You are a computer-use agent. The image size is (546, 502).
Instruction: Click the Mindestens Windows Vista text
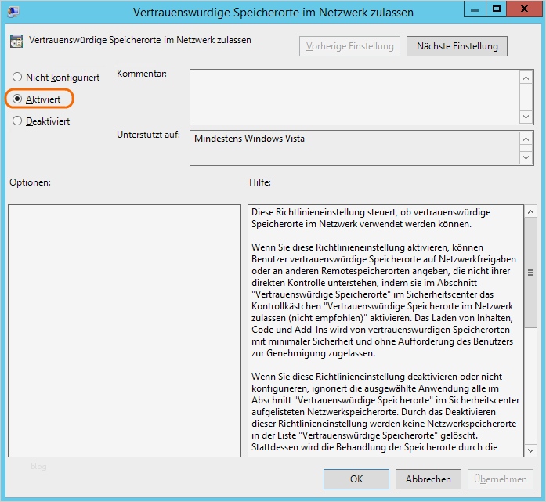point(249,139)
